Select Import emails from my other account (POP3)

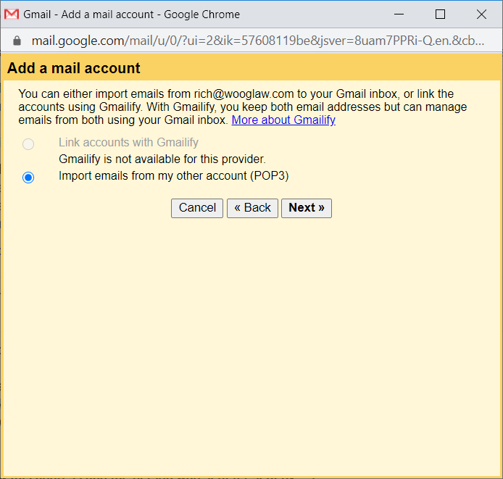click(x=28, y=177)
